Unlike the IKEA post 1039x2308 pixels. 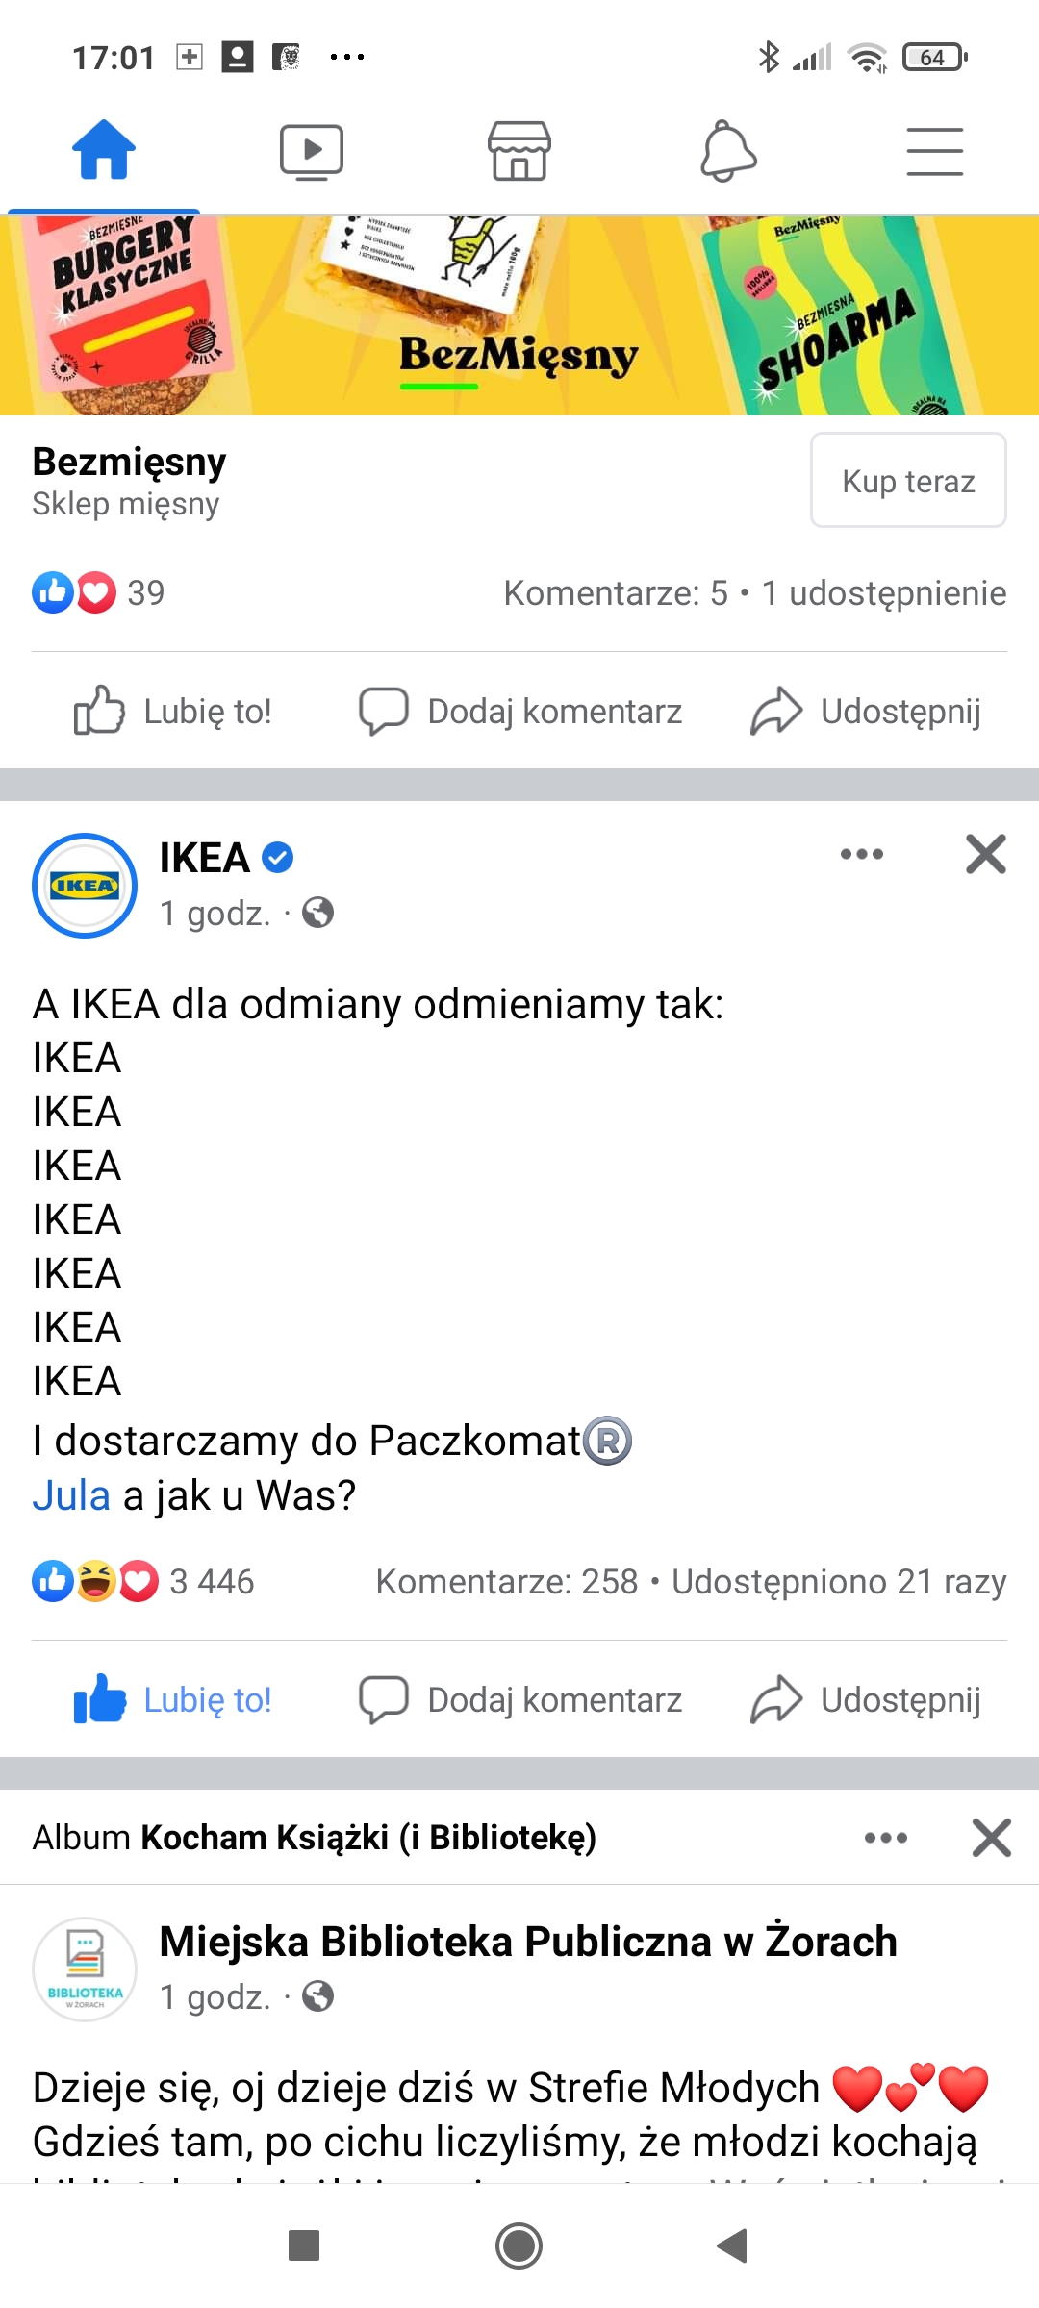pyautogui.click(x=174, y=1700)
